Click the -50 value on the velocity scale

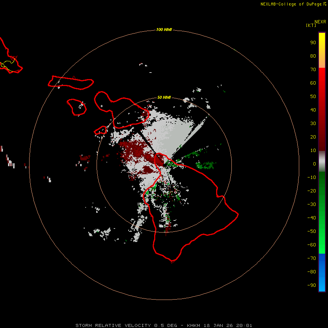point(312,231)
